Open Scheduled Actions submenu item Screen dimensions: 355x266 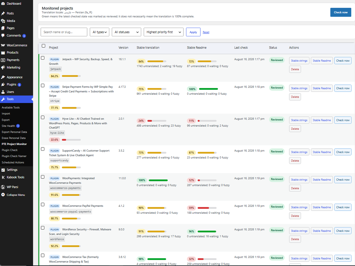[x=13, y=162]
